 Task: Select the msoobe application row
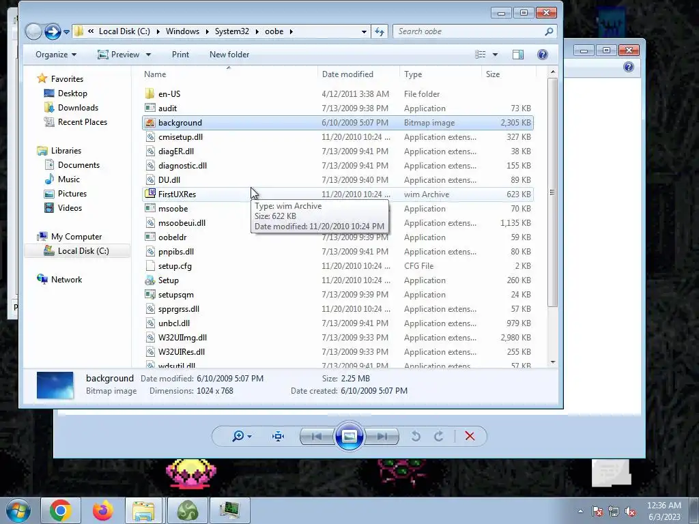[x=337, y=209]
